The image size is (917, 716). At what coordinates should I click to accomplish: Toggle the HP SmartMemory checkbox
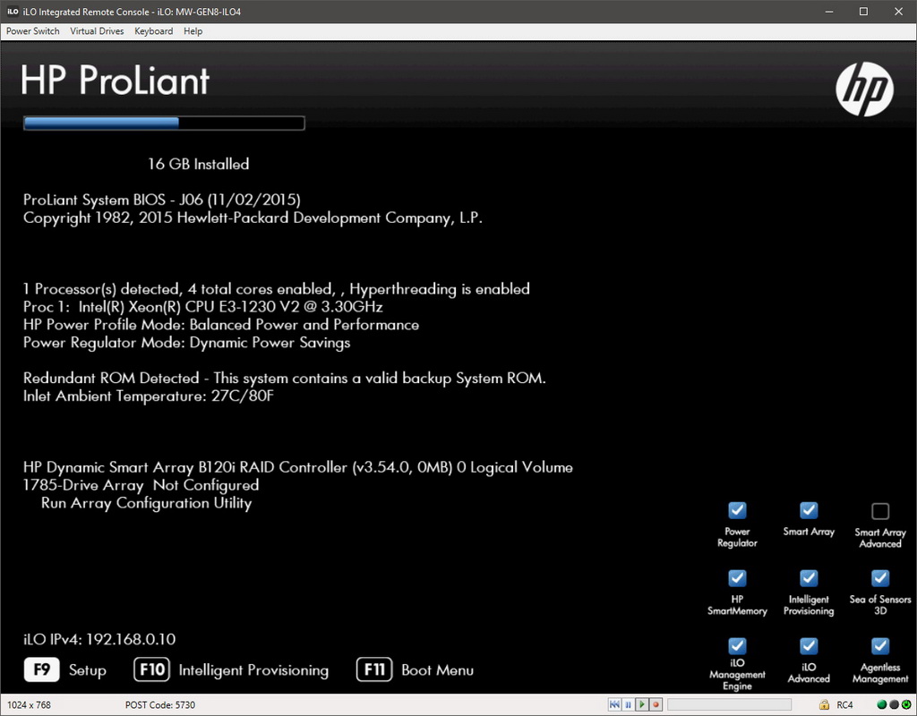tap(737, 578)
